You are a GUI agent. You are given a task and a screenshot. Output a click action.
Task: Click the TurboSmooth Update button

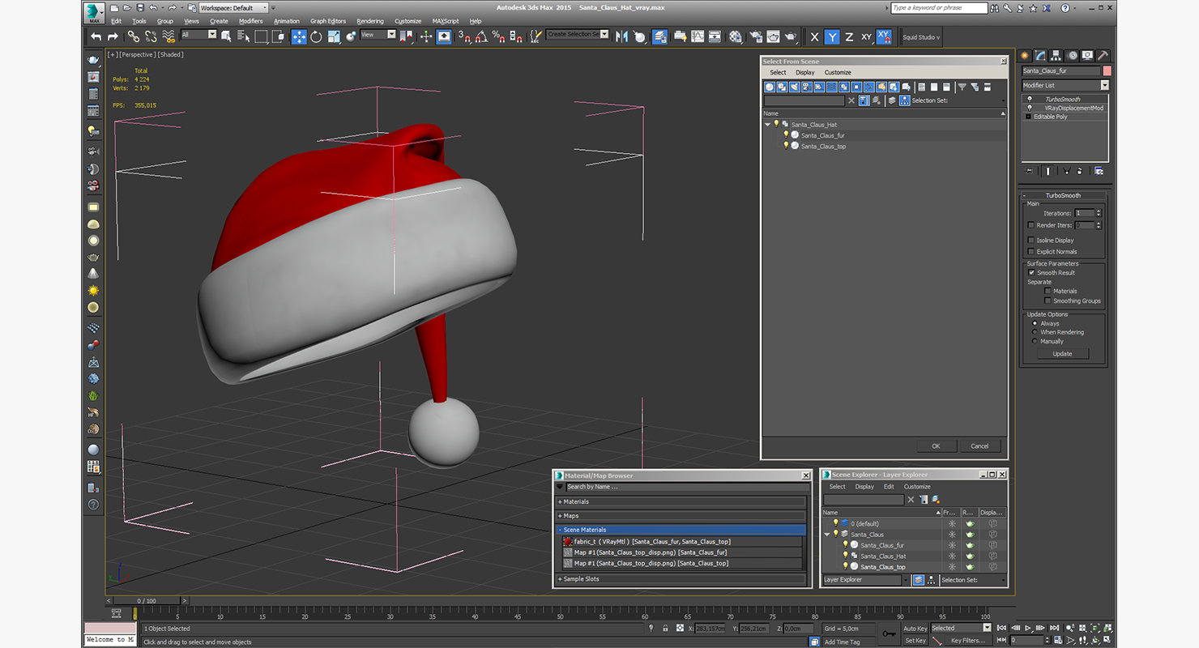(1062, 353)
